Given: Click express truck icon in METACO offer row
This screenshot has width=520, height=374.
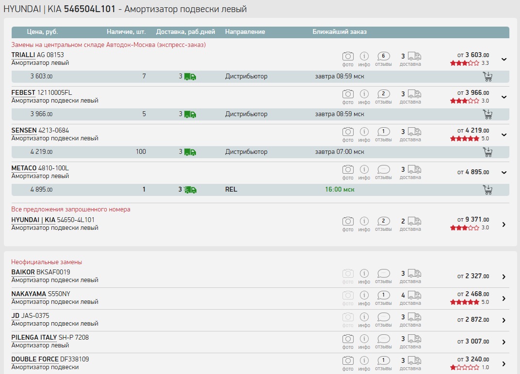Looking at the screenshot, I should [x=190, y=190].
